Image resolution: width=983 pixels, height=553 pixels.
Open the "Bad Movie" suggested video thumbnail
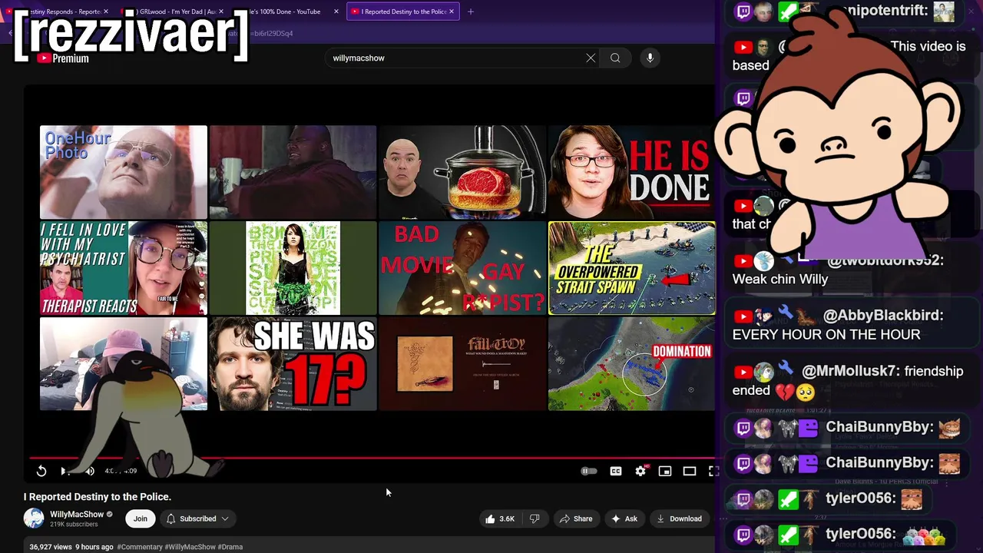coord(462,268)
